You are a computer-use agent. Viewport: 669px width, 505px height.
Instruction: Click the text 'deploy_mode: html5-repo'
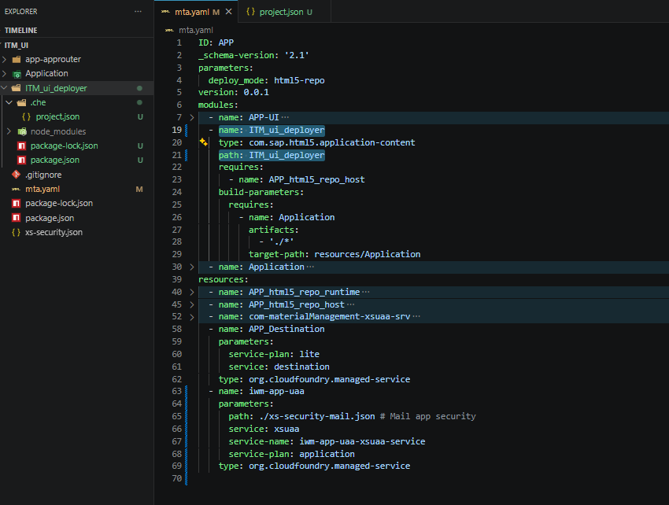(266, 80)
